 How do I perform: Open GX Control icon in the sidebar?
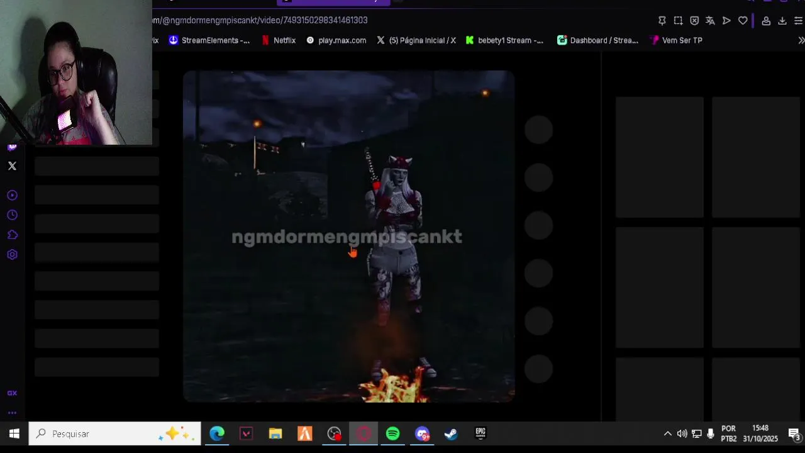pos(12,393)
